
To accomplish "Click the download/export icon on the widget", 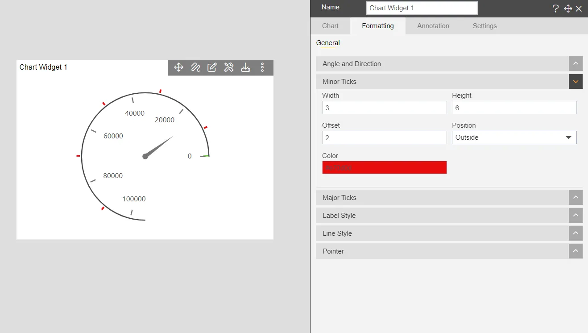I will pyautogui.click(x=246, y=67).
